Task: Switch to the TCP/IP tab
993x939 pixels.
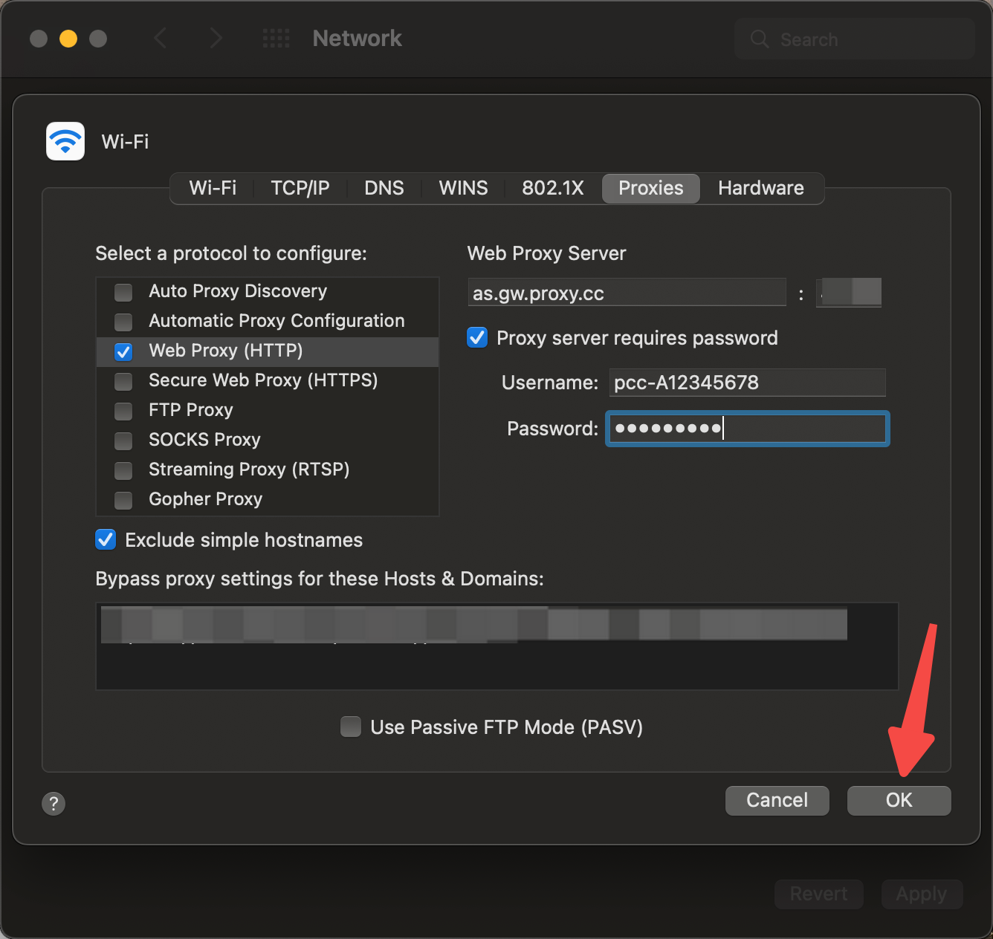Action: point(300,188)
